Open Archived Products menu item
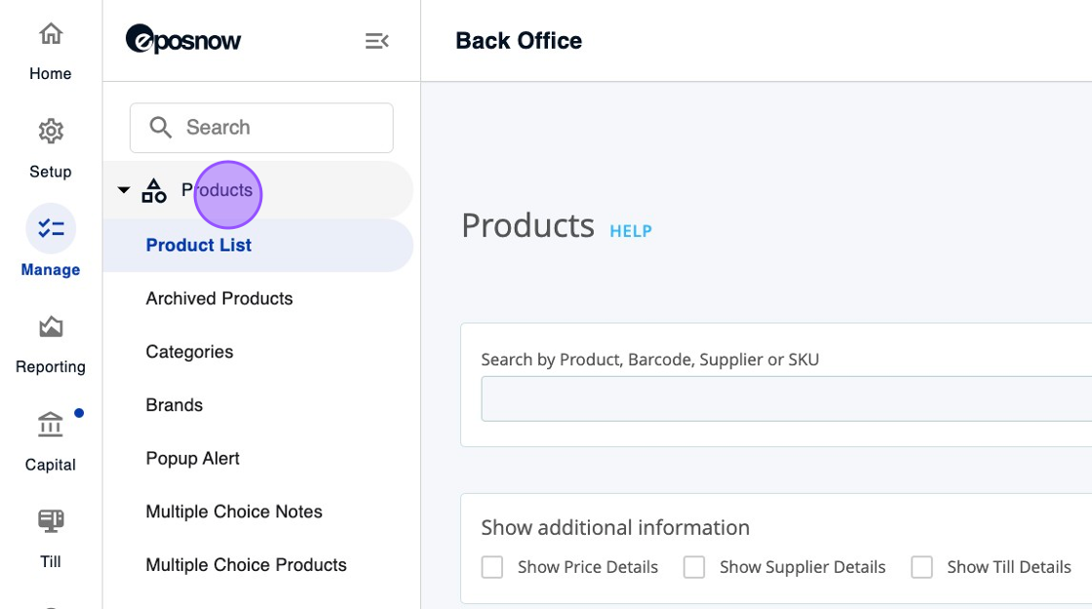Viewport: 1092px width, 609px height. tap(219, 299)
